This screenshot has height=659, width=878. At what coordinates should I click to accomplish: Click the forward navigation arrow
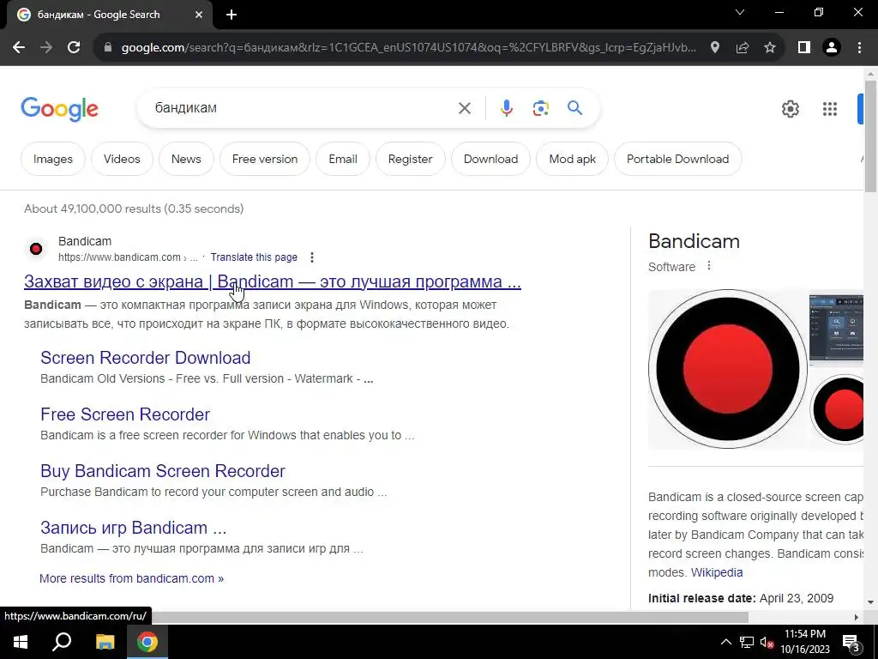[x=46, y=48]
